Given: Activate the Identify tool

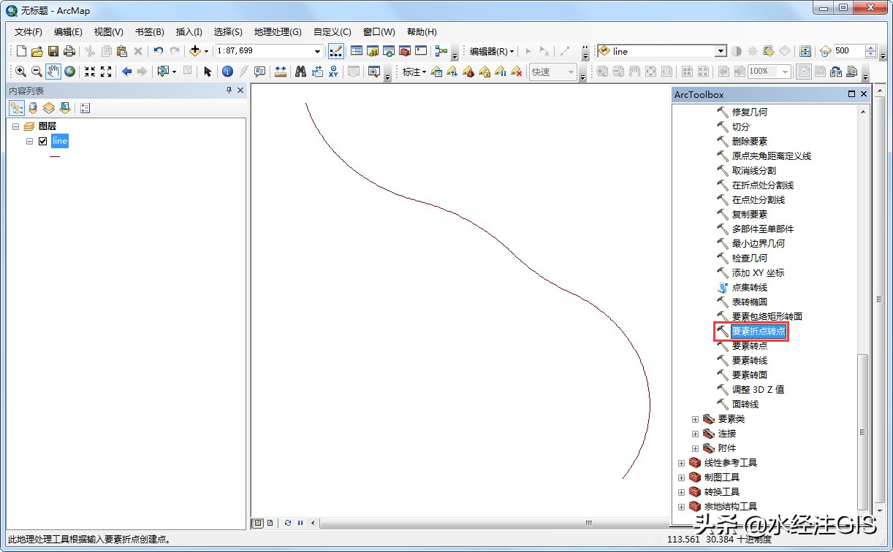Looking at the screenshot, I should [x=227, y=72].
